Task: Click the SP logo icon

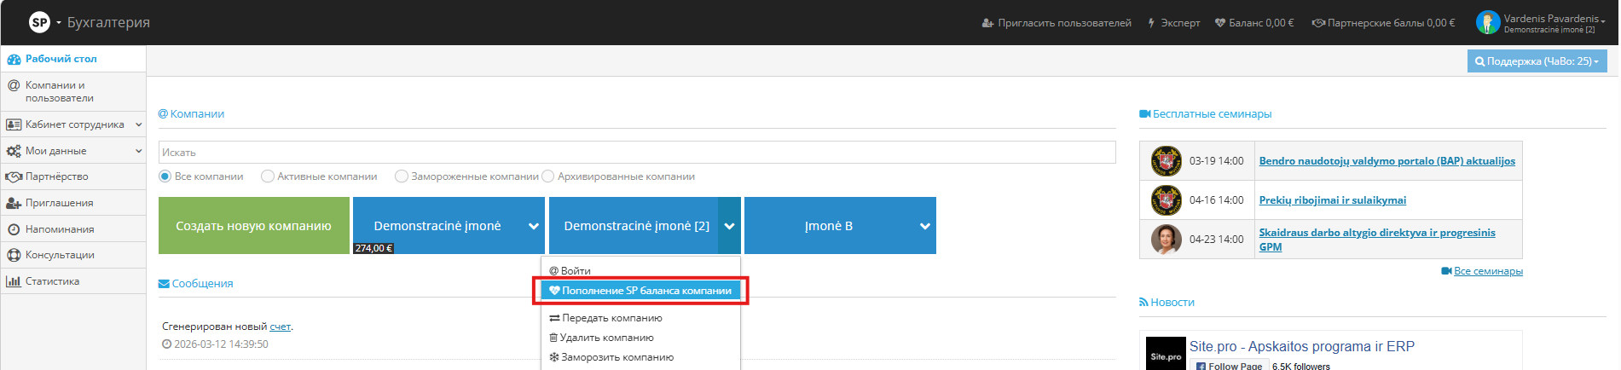Action: point(39,22)
